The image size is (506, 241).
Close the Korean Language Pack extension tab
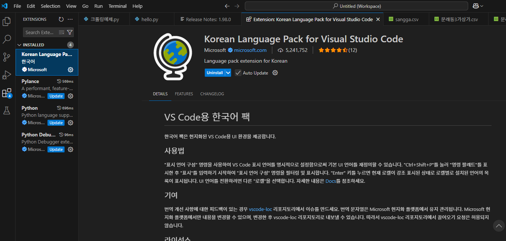tap(378, 19)
